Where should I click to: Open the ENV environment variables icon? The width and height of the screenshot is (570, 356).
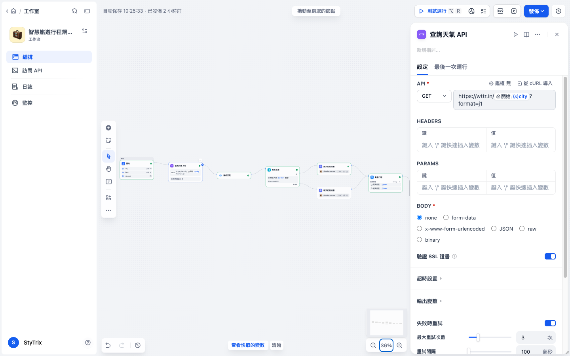point(500,11)
